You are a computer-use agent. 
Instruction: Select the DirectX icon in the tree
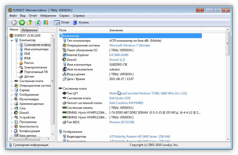[16, 113]
